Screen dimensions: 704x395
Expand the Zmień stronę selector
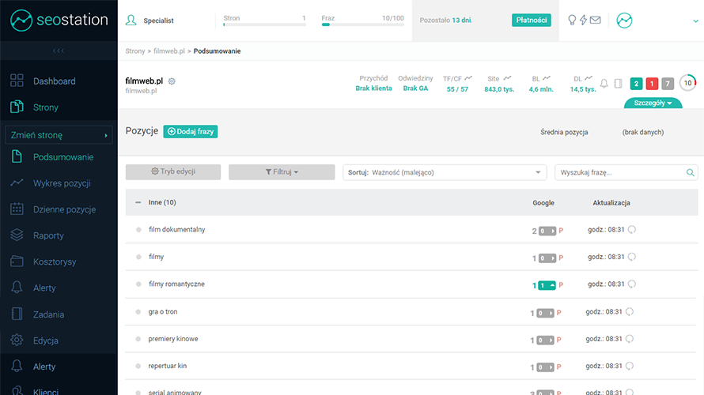pos(59,135)
